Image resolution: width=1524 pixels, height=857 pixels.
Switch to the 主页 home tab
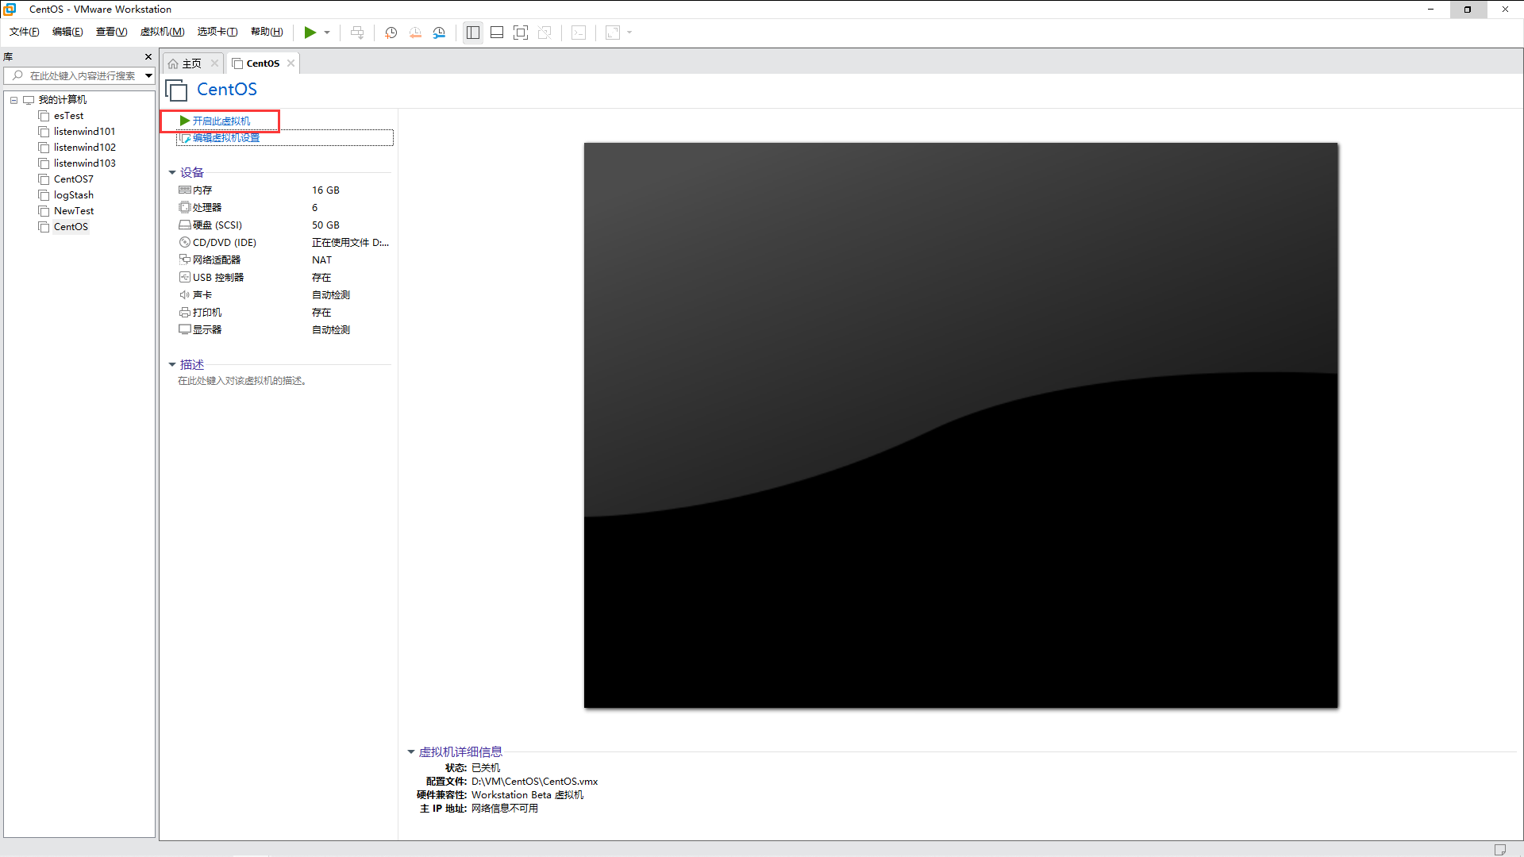[x=190, y=63]
